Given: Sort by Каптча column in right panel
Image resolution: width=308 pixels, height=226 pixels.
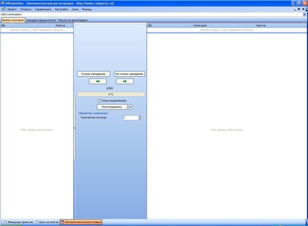Looking at the screenshot, I should click(x=281, y=26).
